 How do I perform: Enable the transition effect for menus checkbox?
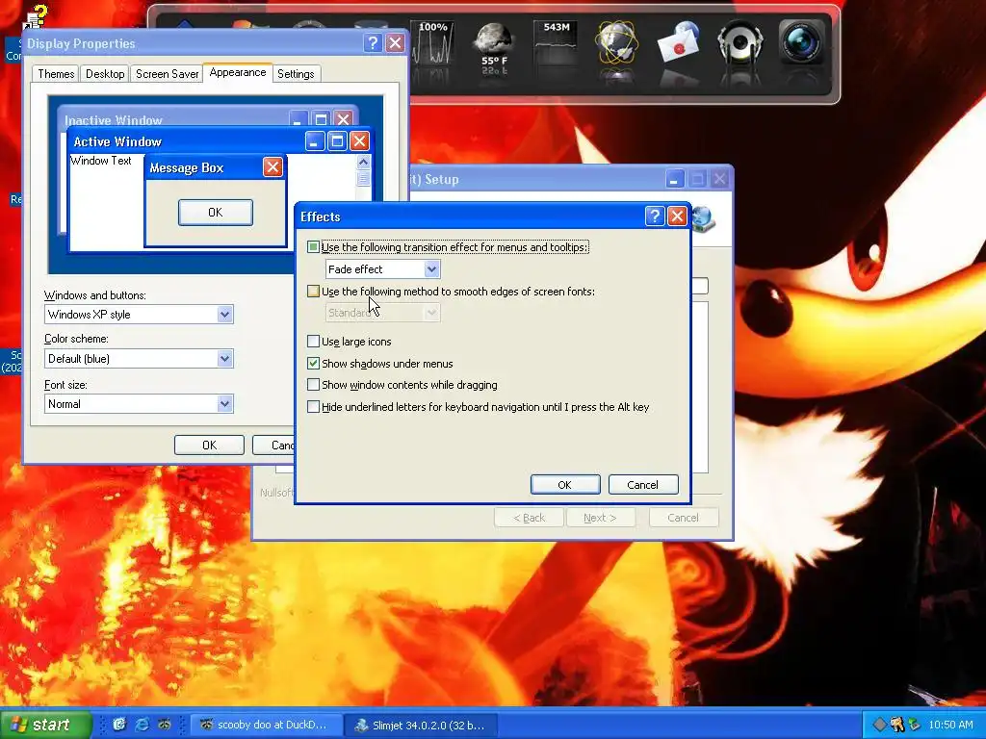tap(313, 247)
